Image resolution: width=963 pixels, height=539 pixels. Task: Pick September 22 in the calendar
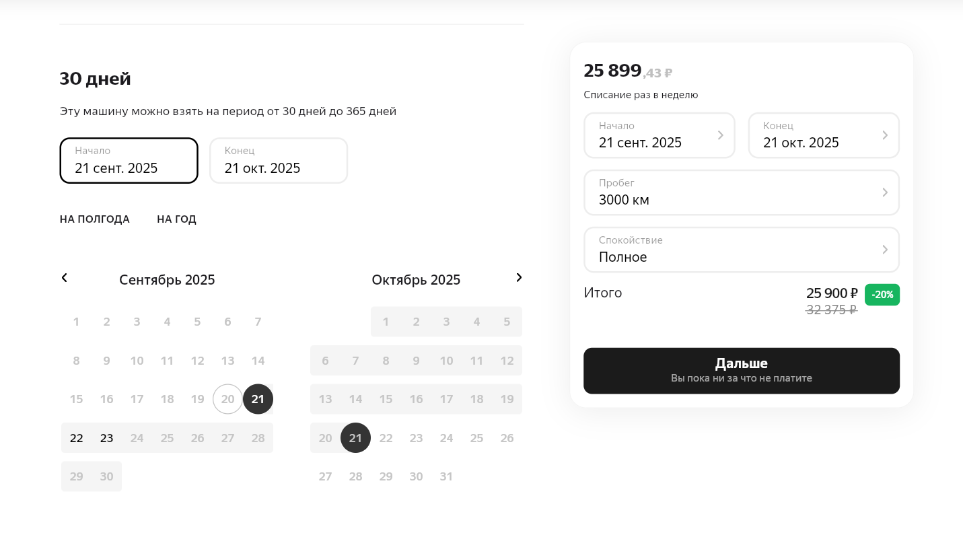click(77, 438)
